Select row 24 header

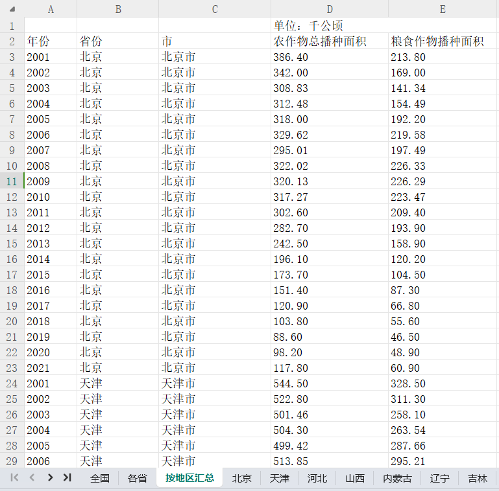[12, 383]
